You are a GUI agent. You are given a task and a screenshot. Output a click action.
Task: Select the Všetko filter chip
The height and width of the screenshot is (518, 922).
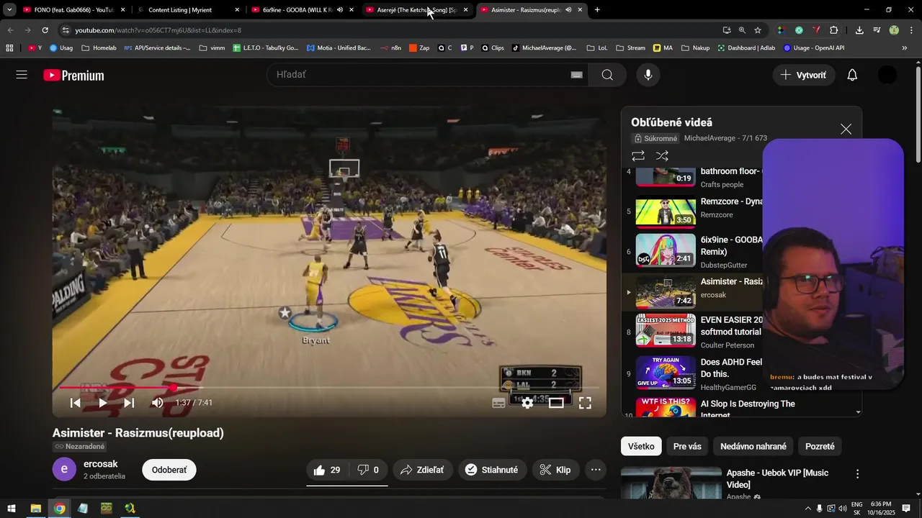coord(641,446)
